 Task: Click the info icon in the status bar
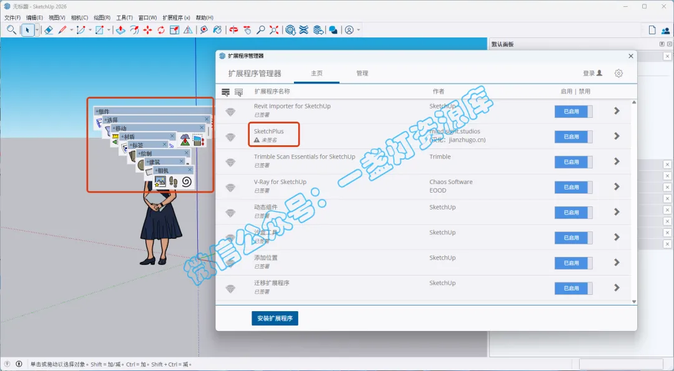click(19, 364)
